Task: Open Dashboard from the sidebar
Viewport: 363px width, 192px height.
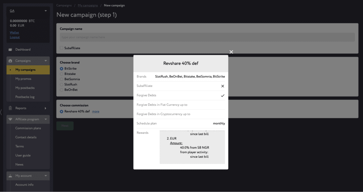Action: tap(23, 50)
